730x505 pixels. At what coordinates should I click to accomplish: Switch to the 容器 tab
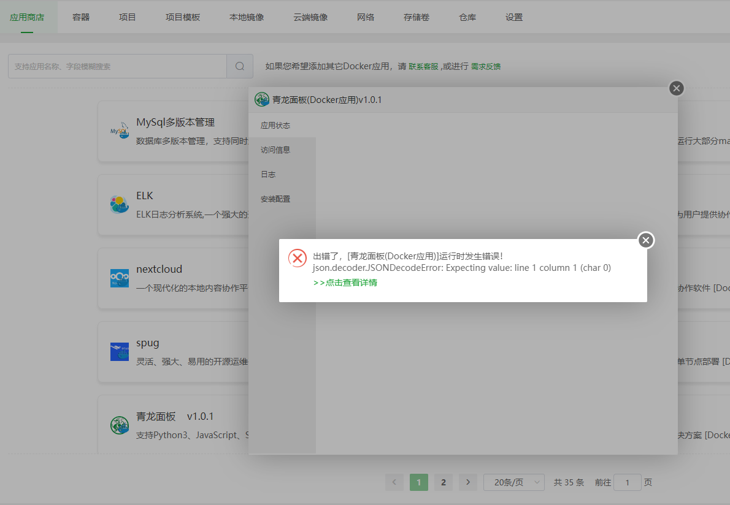click(x=81, y=17)
